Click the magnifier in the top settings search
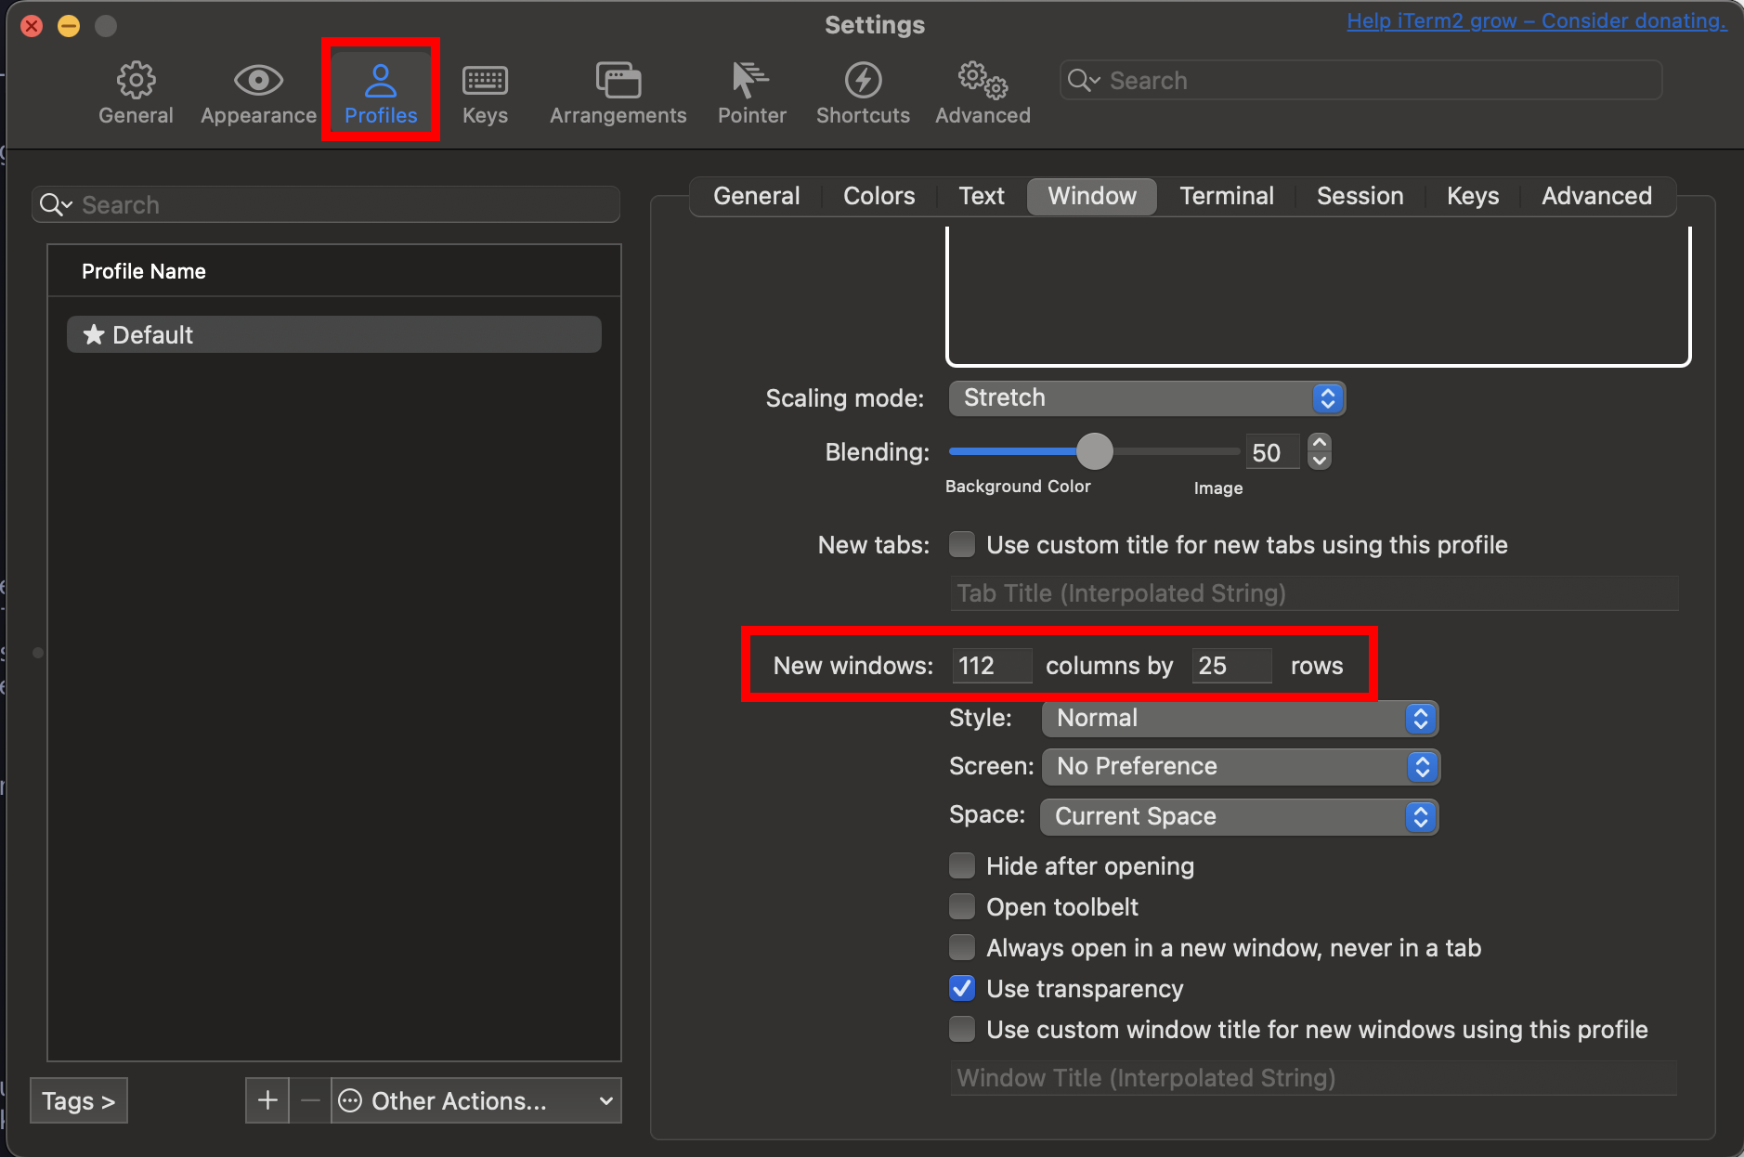This screenshot has width=1744, height=1157. pyautogui.click(x=1083, y=81)
